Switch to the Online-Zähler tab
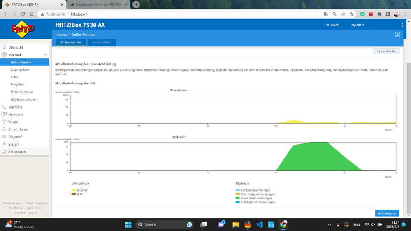Screen dimensions: 411x231 [102, 42]
